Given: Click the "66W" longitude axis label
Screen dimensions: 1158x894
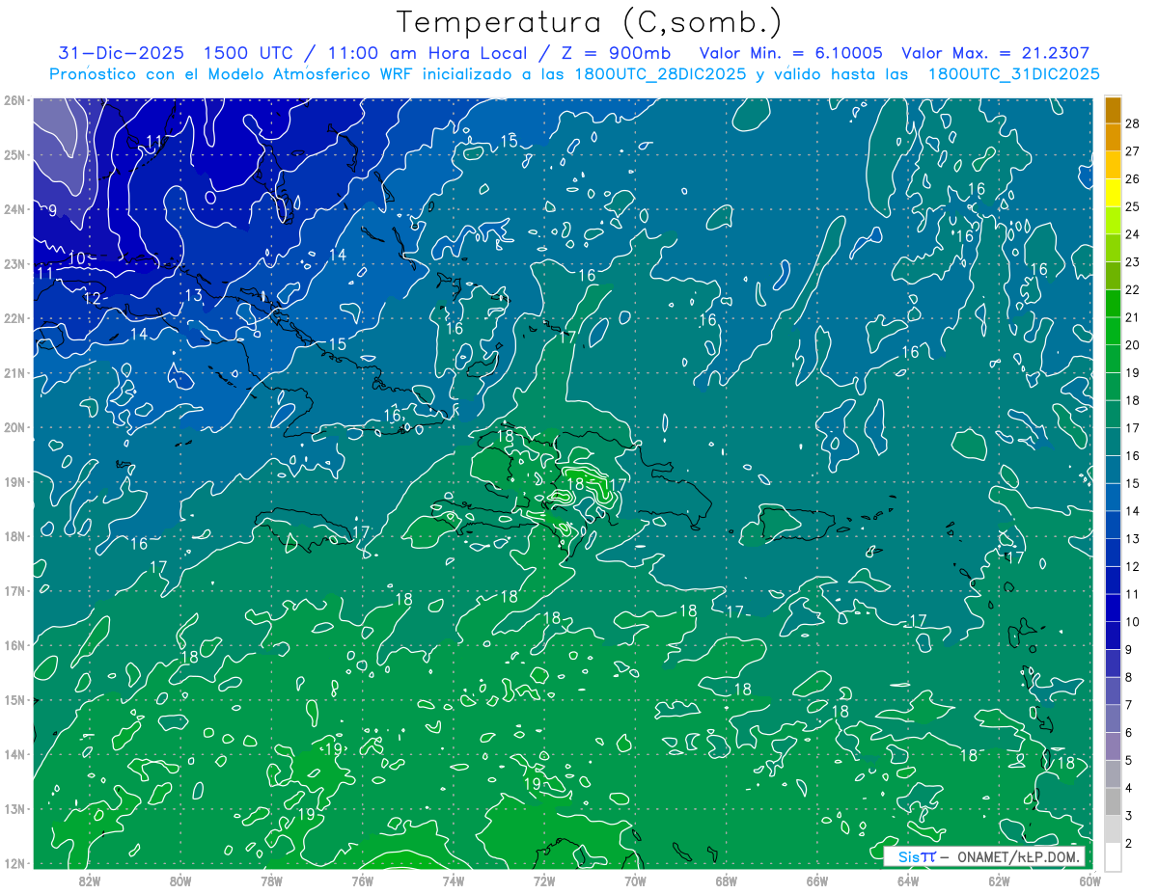Looking at the screenshot, I should click(817, 880).
